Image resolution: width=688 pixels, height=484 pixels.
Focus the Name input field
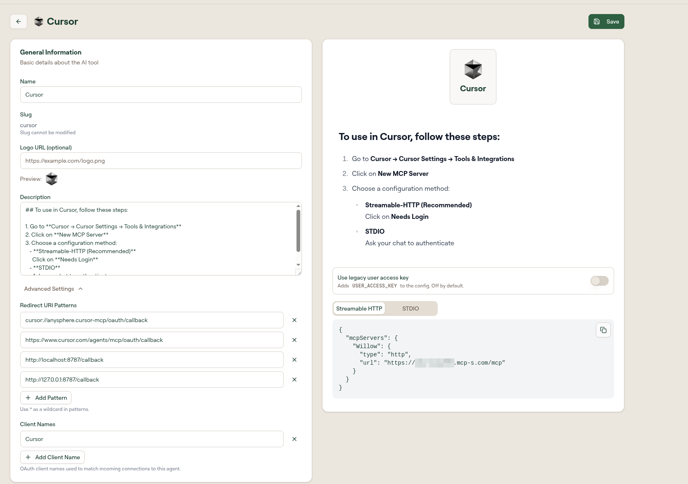[161, 95]
